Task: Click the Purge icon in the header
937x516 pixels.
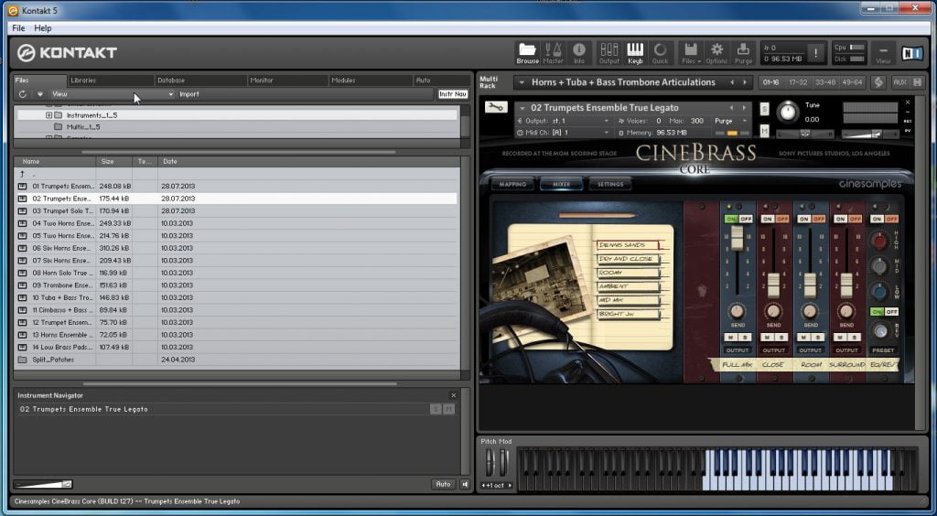Action: 743,52
